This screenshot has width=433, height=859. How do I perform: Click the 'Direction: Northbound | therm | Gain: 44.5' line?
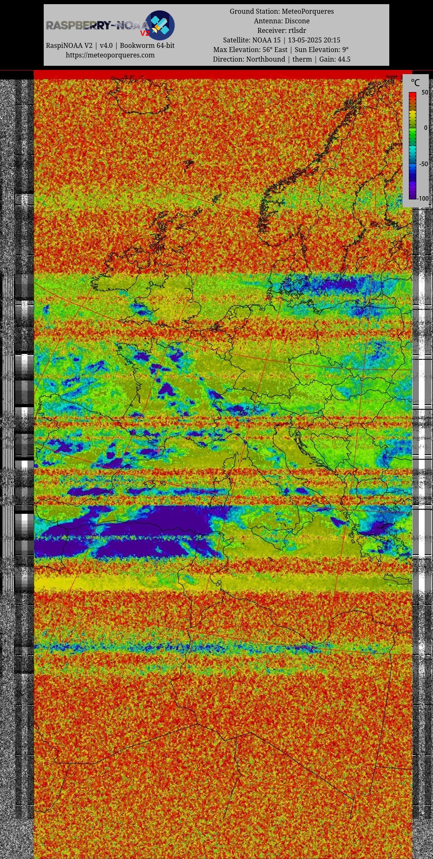(x=281, y=59)
